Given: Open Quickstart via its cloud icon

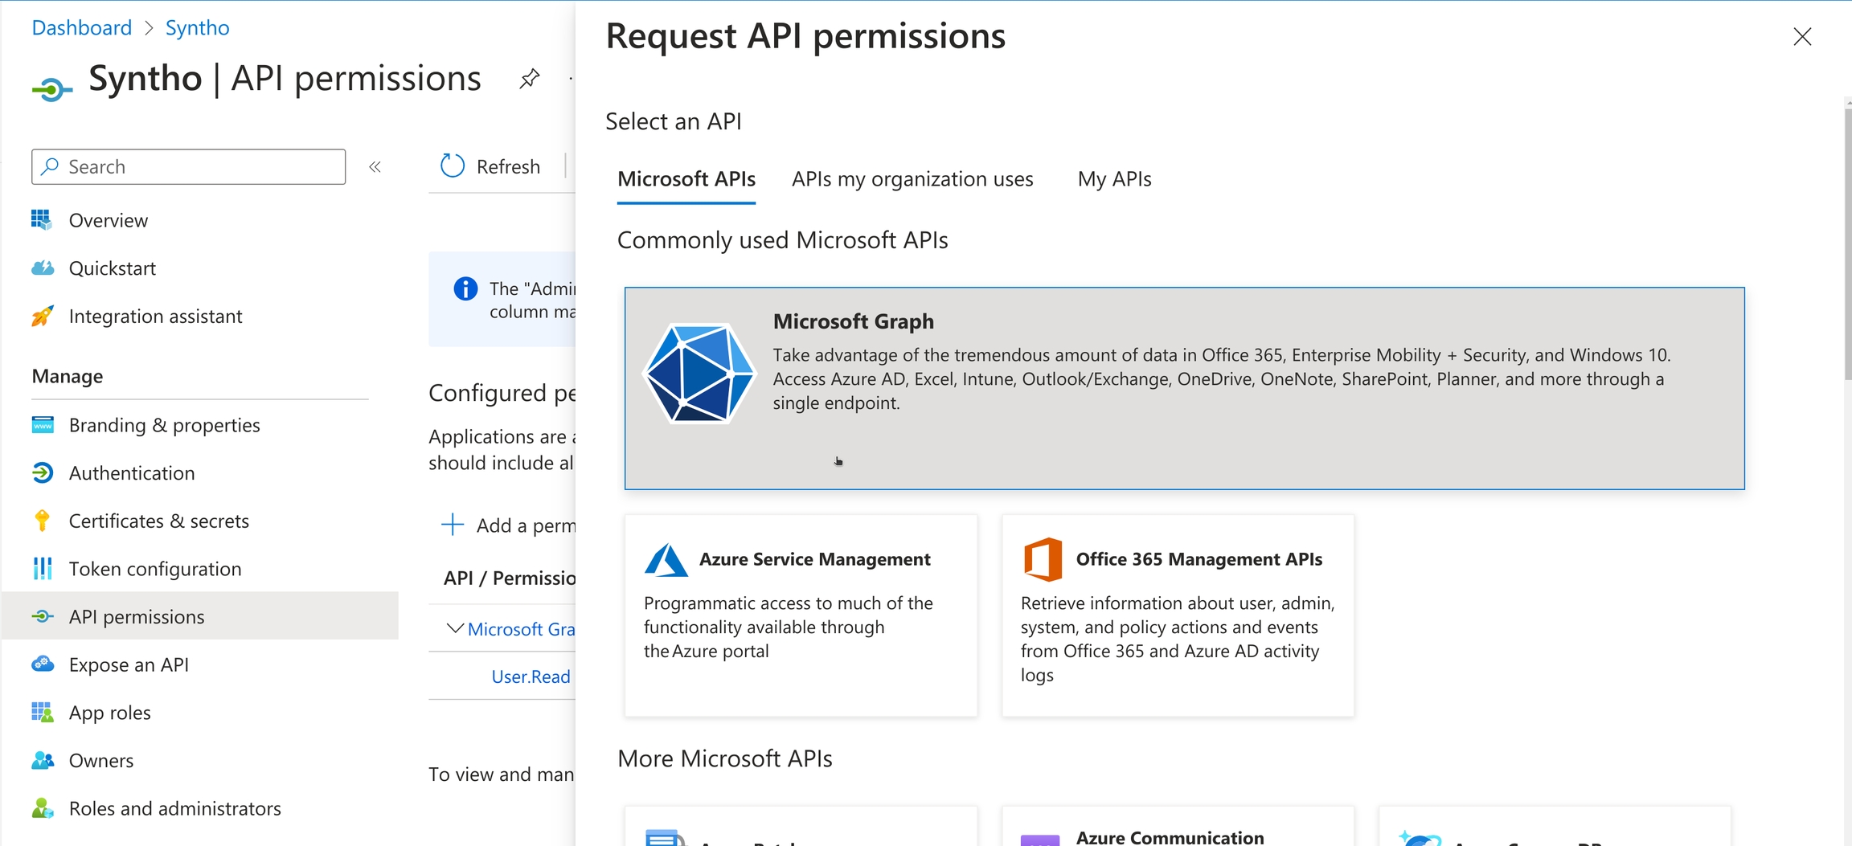Looking at the screenshot, I should (x=42, y=268).
